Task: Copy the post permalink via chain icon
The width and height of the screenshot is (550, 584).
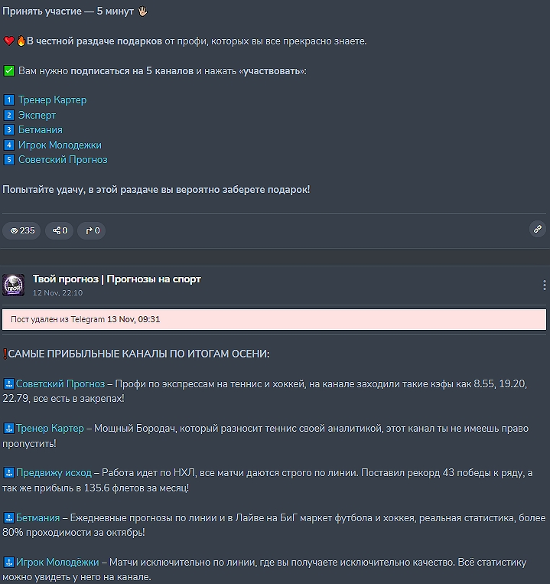Action: (x=538, y=229)
